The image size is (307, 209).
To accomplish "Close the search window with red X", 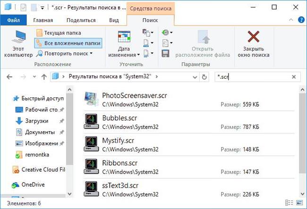I will pos(253,44).
